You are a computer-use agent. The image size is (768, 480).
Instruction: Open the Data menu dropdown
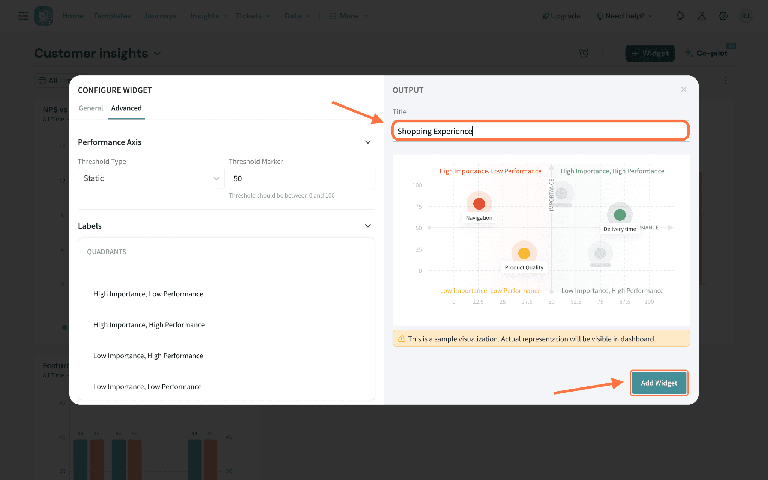pyautogui.click(x=297, y=16)
